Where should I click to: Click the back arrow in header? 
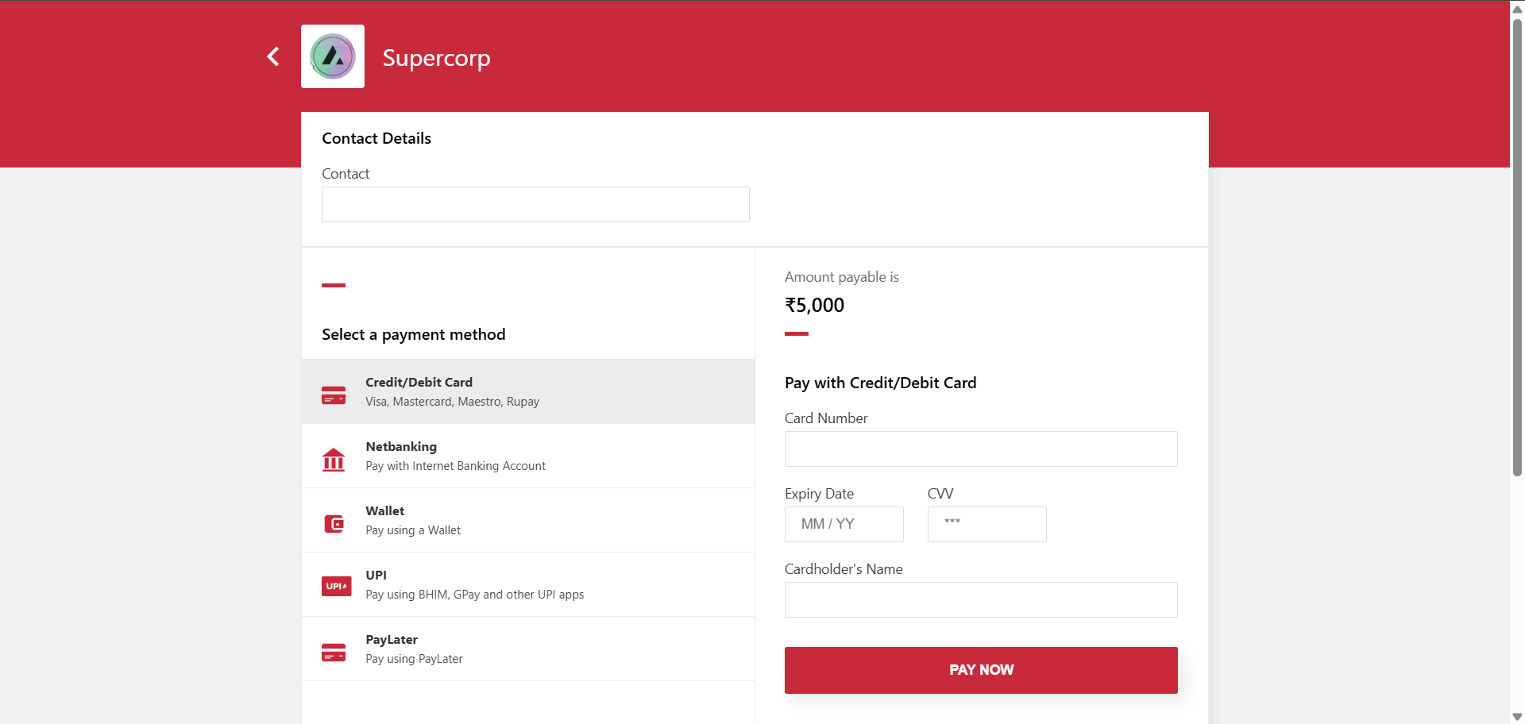[x=273, y=56]
